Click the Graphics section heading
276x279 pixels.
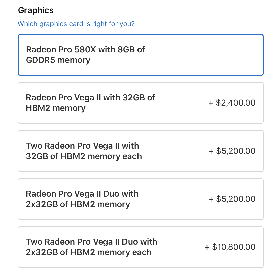36,10
